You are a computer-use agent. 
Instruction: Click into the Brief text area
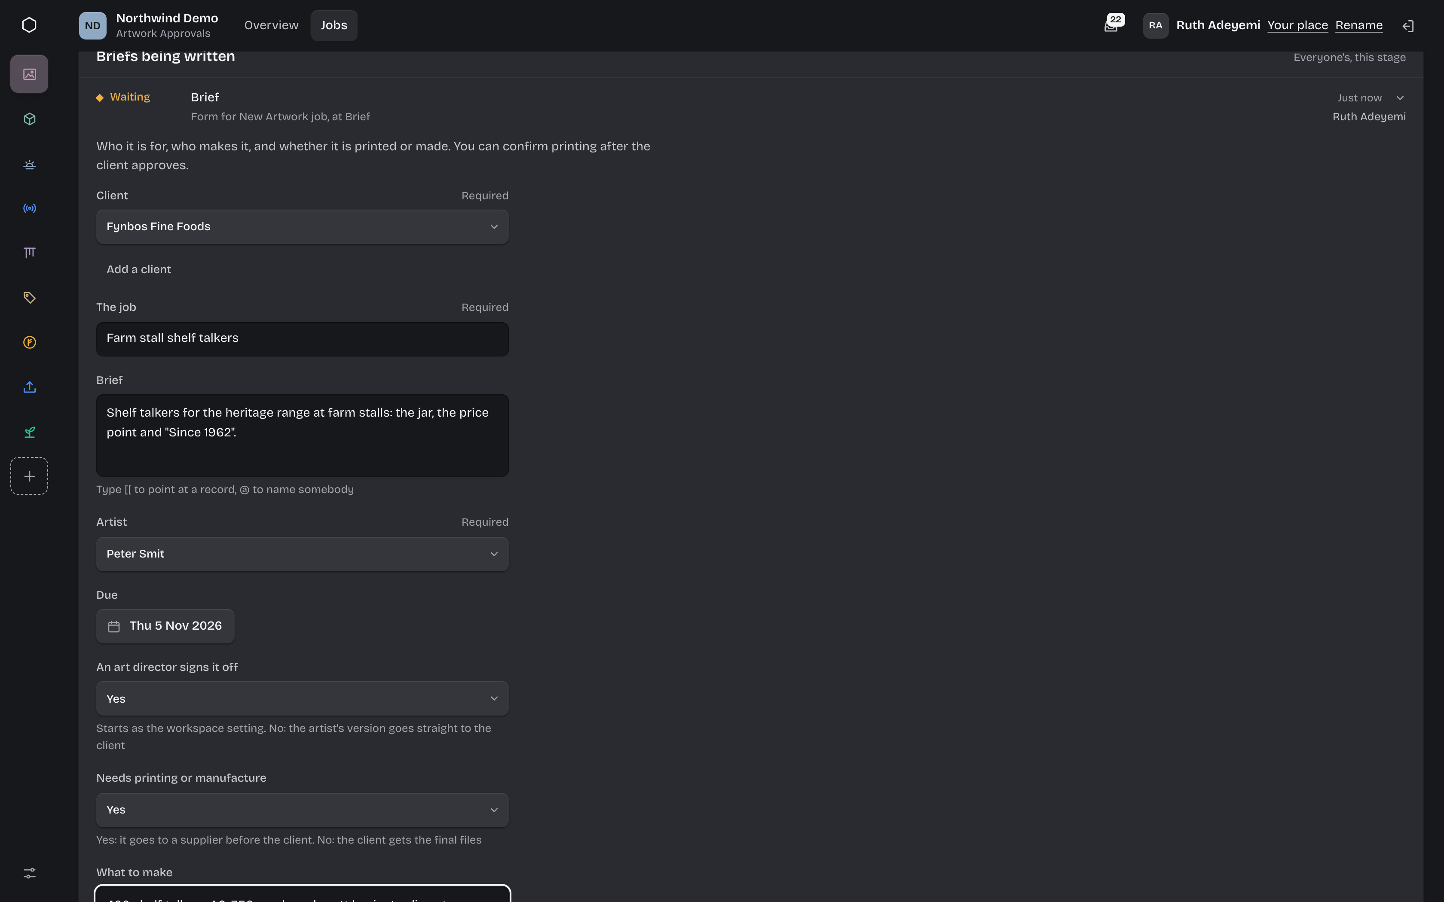point(302,436)
